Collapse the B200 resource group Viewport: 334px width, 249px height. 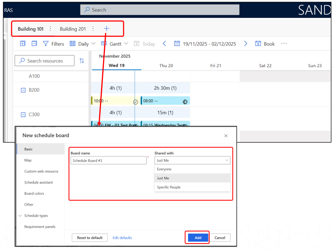(23, 90)
